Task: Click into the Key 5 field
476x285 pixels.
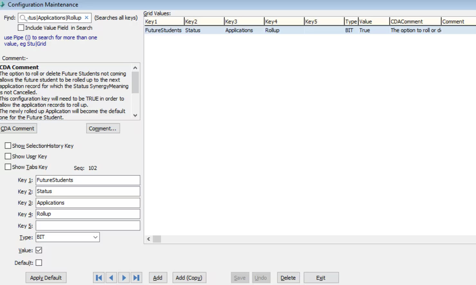Action: (x=88, y=226)
